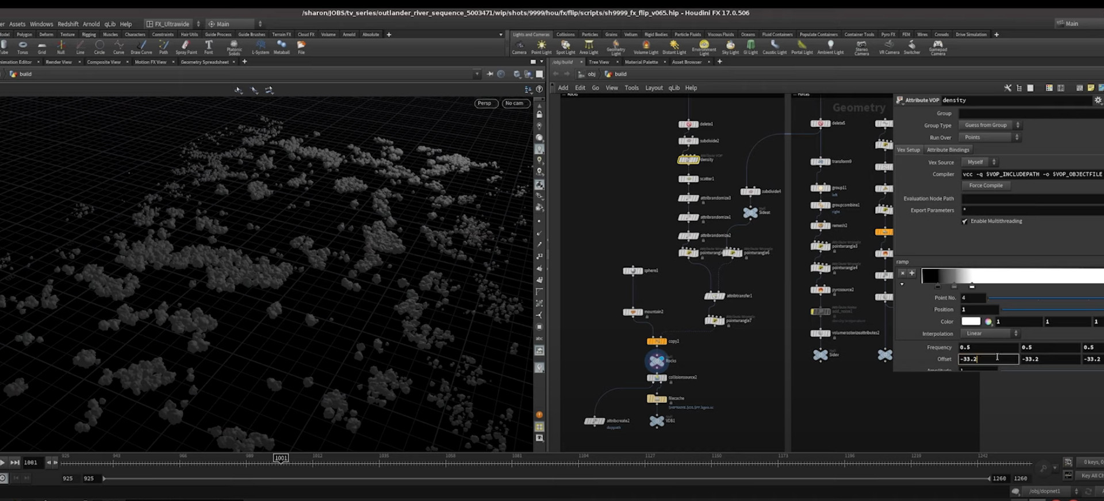1104x501 pixels.
Task: Add a Point Light from the shelf
Action: tap(541, 47)
